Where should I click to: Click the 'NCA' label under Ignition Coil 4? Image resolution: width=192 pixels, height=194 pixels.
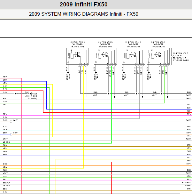(122, 69)
